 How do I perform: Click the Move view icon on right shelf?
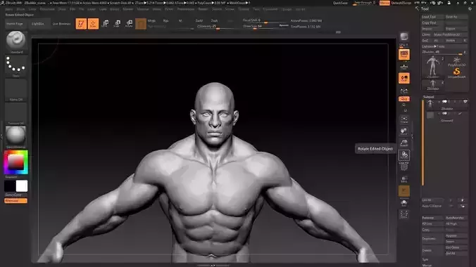[x=404, y=131]
